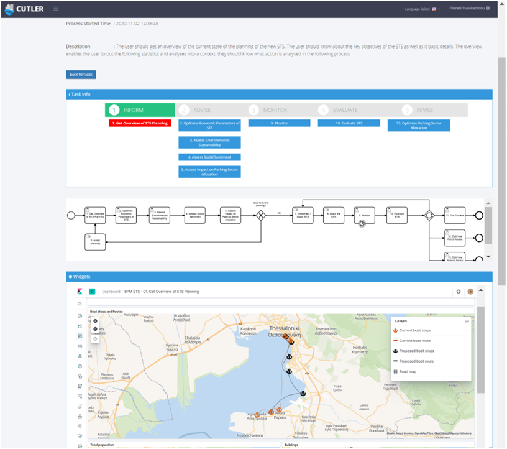507x449 pixels.
Task: Open the hamburger menu beside CUTLER logo
Action: (56, 9)
